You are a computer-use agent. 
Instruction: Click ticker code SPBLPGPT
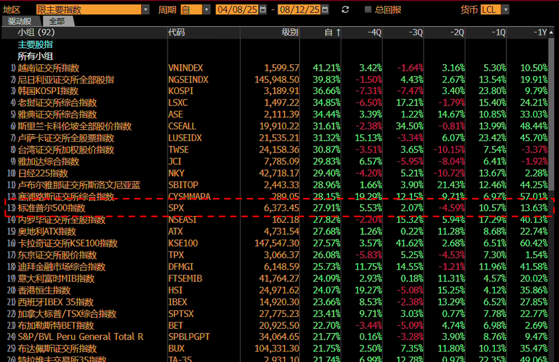[x=189, y=337]
